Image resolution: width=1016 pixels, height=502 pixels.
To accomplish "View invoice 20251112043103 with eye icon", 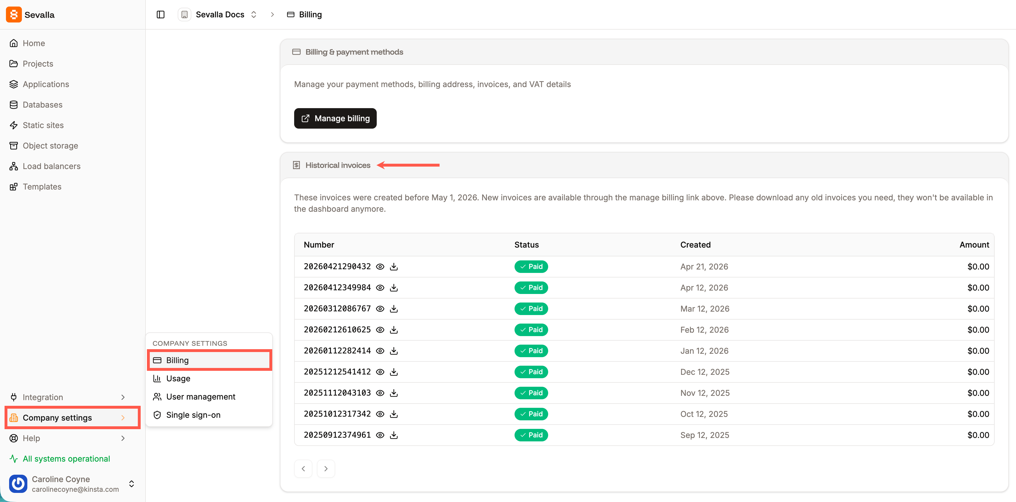I will coord(380,393).
